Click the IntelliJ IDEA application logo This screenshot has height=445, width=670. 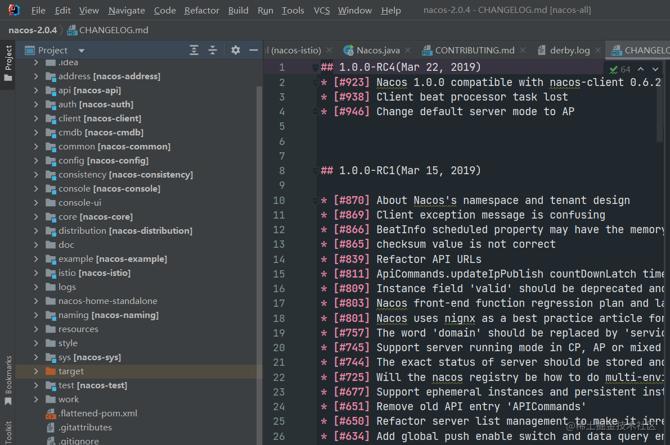14,10
